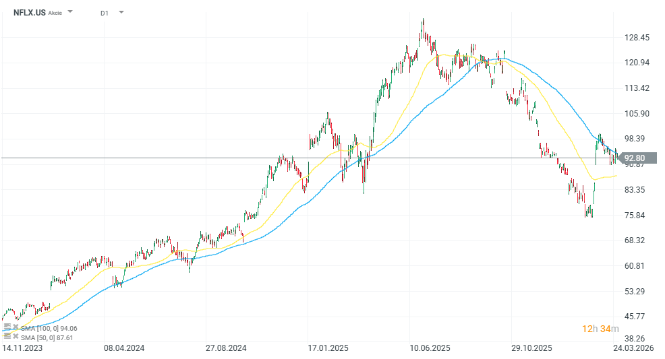Click the D1 interval label
This screenshot has width=665, height=359.
pyautogui.click(x=105, y=12)
